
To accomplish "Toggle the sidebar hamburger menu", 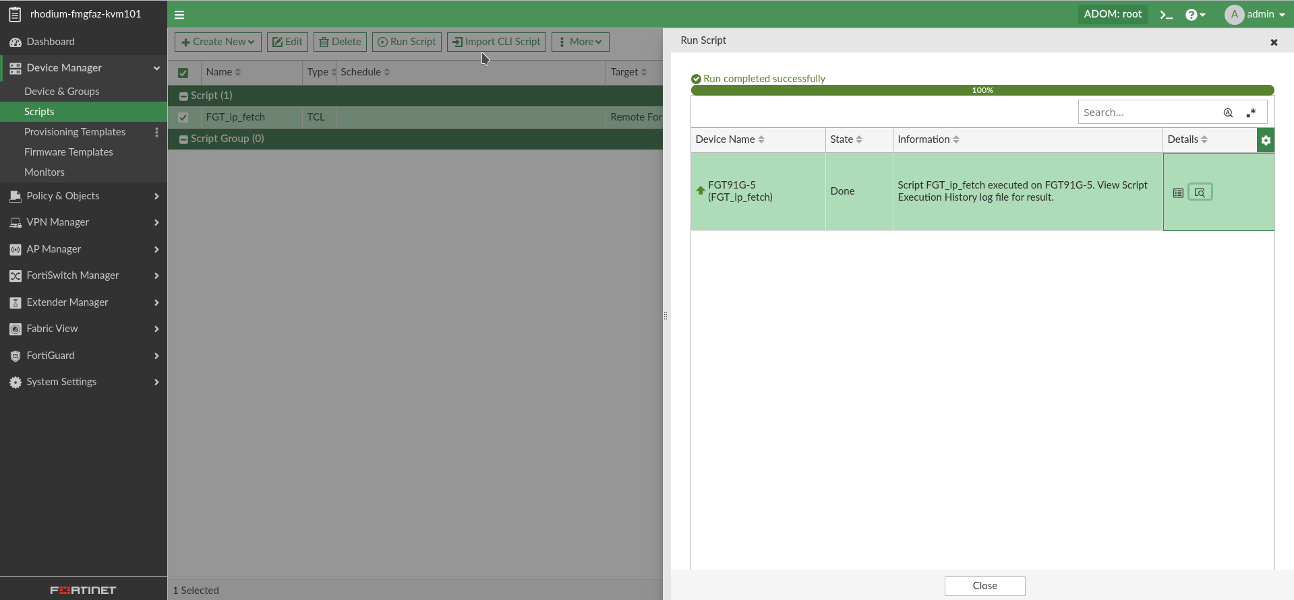I will tap(179, 15).
